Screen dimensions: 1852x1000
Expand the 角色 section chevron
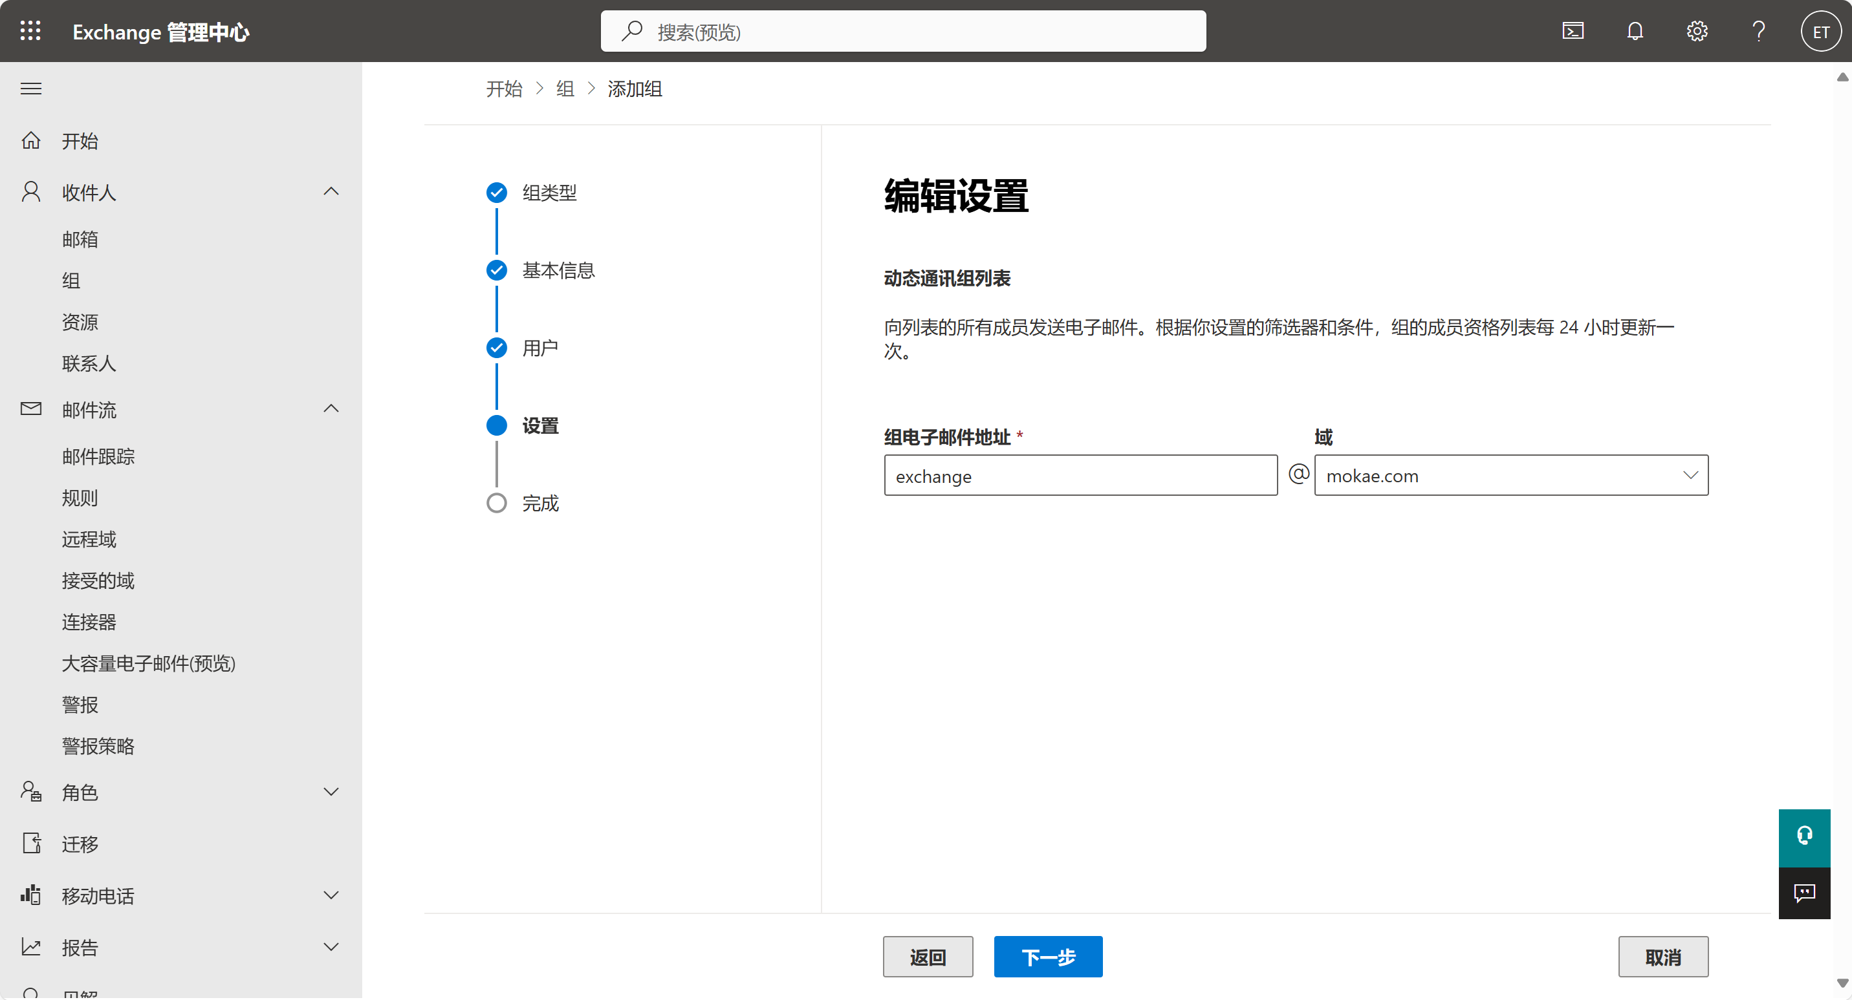331,792
